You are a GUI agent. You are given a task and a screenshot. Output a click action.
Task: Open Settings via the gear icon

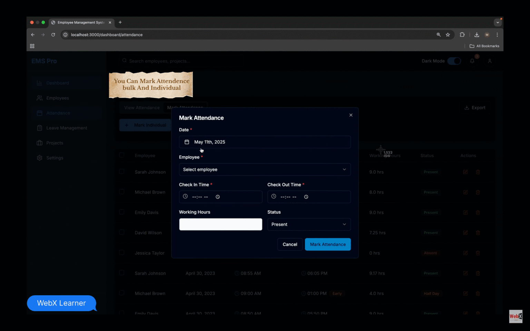click(39, 158)
